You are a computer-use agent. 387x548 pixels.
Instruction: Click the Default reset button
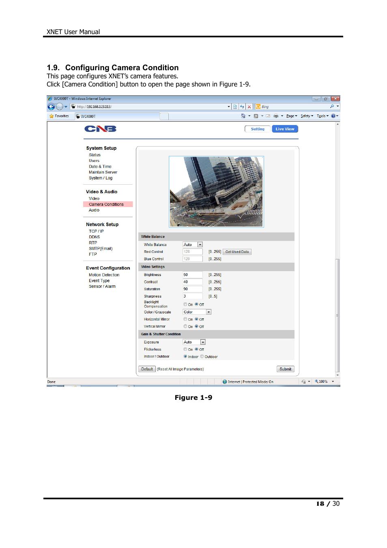pyautogui.click(x=147, y=369)
